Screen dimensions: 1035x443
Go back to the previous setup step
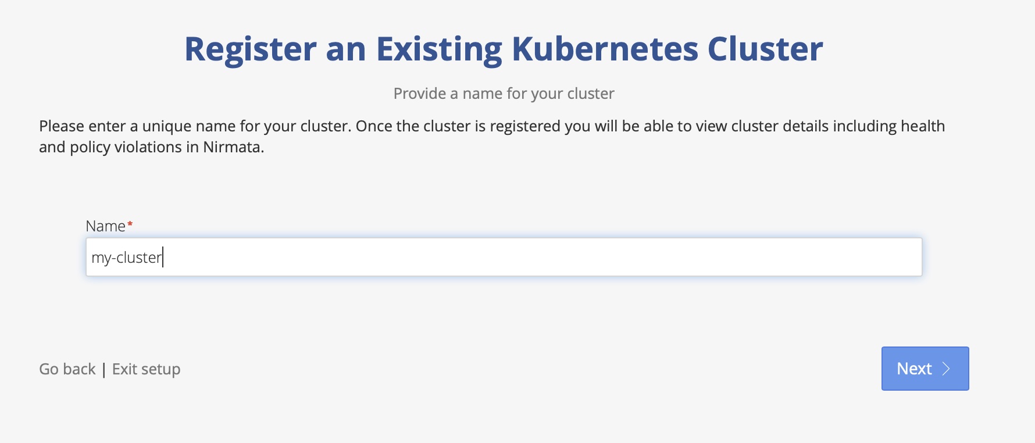pyautogui.click(x=67, y=369)
